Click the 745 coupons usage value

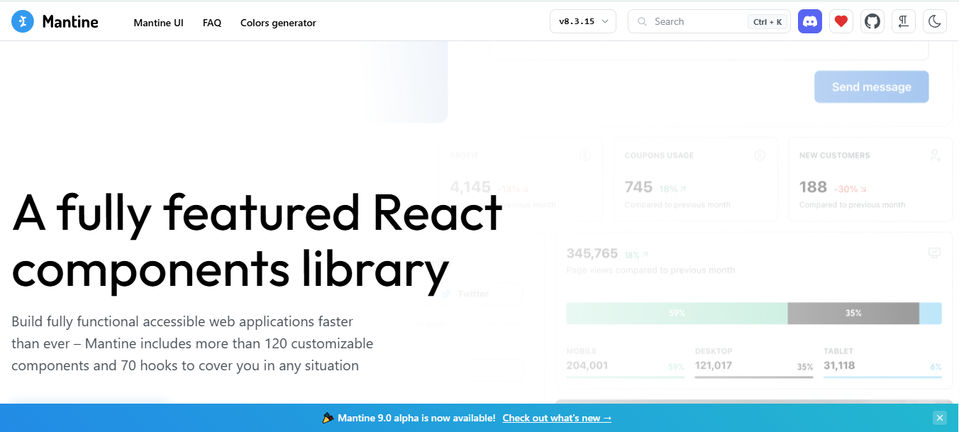click(638, 187)
